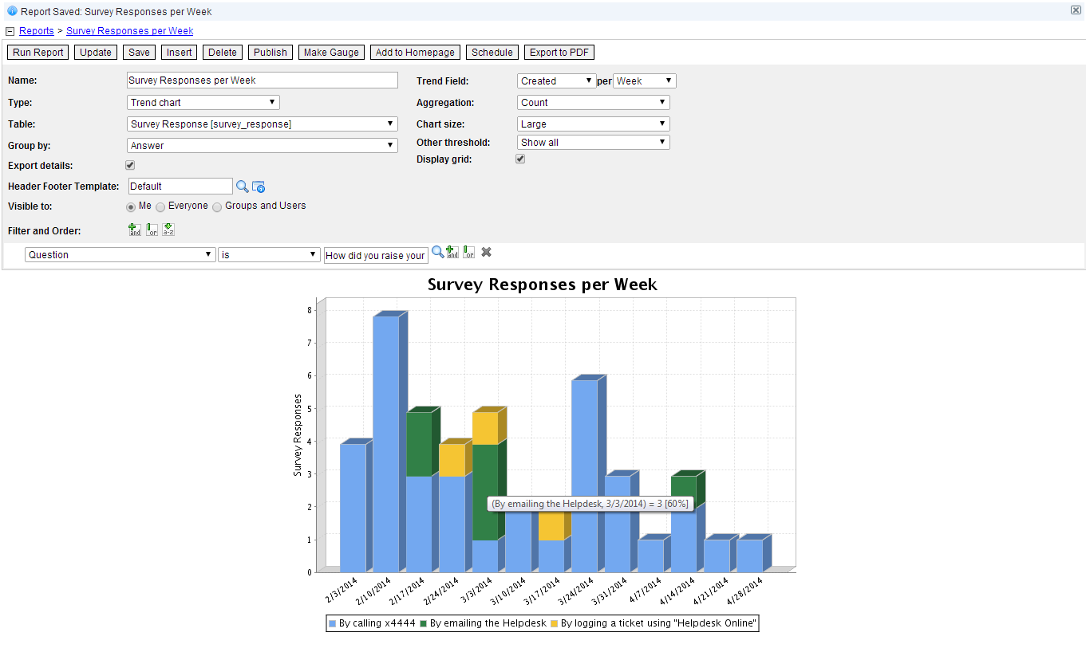Append an AND condition after the Question filter
This screenshot has width=1086, height=656.
click(452, 252)
